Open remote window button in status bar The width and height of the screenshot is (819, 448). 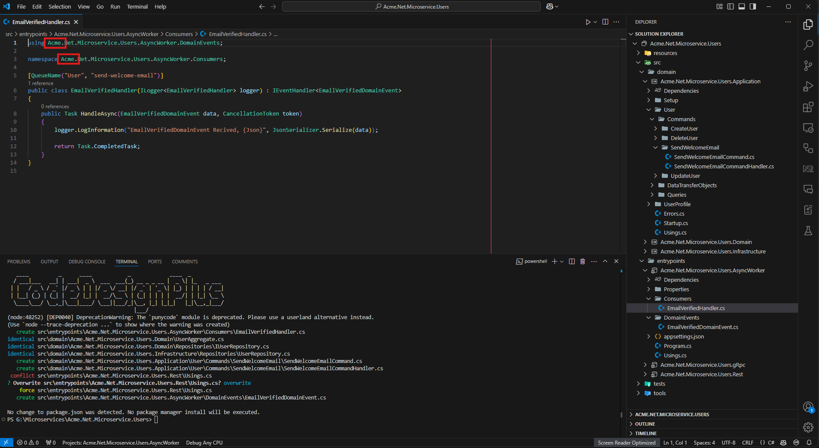6,442
